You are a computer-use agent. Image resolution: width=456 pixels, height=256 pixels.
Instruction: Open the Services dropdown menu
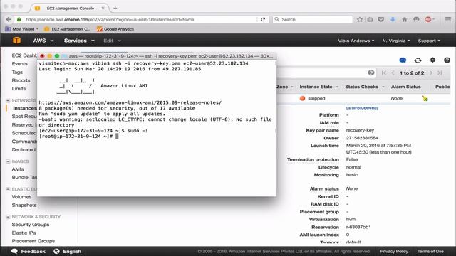click(79, 41)
